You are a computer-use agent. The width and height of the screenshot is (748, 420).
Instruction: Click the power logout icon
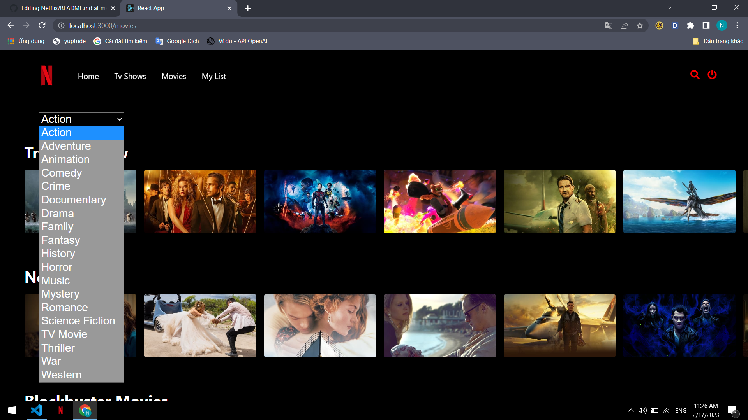tap(713, 75)
